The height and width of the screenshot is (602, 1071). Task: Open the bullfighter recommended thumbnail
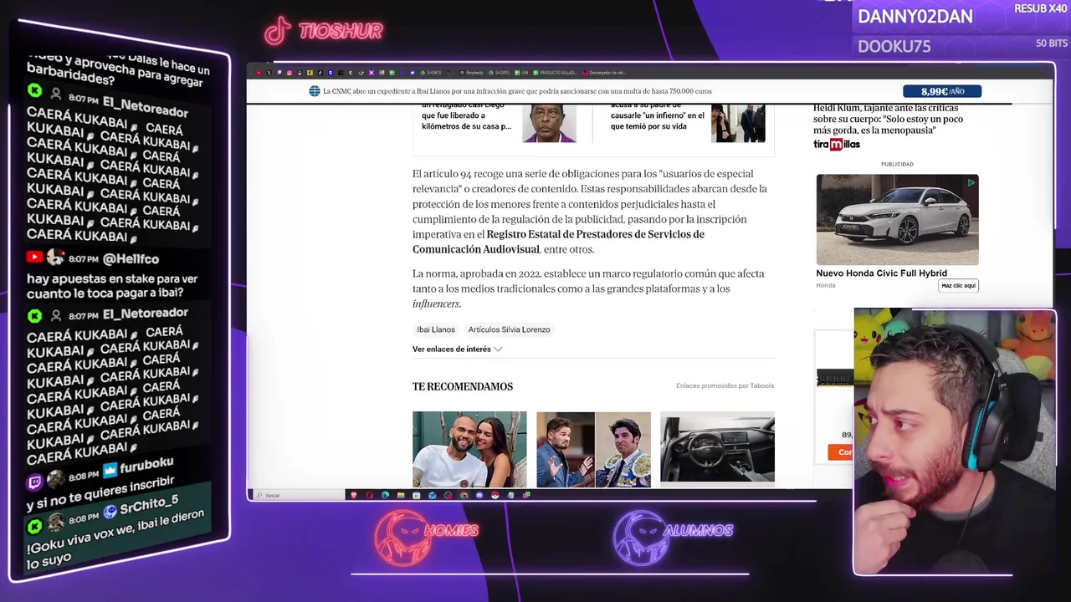click(x=593, y=449)
